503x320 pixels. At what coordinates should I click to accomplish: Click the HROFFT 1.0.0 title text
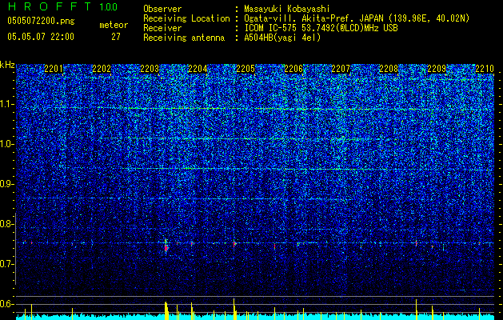pyautogui.click(x=63, y=6)
